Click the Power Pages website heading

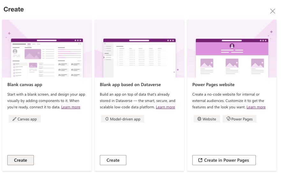tap(213, 85)
